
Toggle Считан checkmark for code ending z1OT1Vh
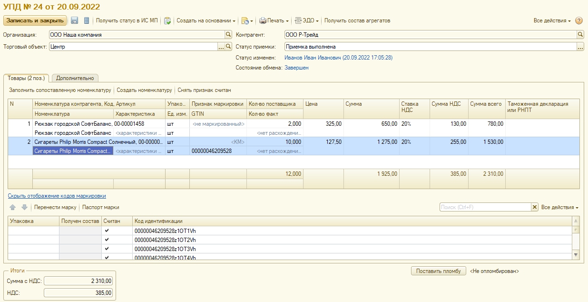pyautogui.click(x=107, y=231)
